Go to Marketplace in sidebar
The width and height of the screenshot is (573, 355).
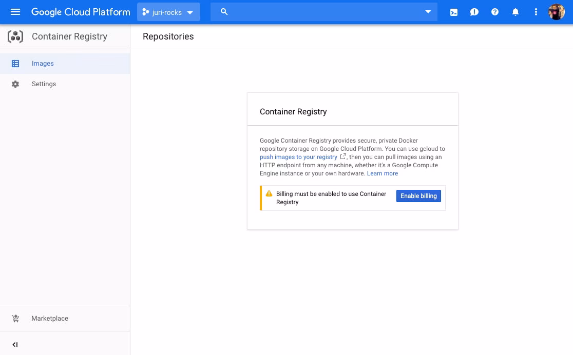50,319
